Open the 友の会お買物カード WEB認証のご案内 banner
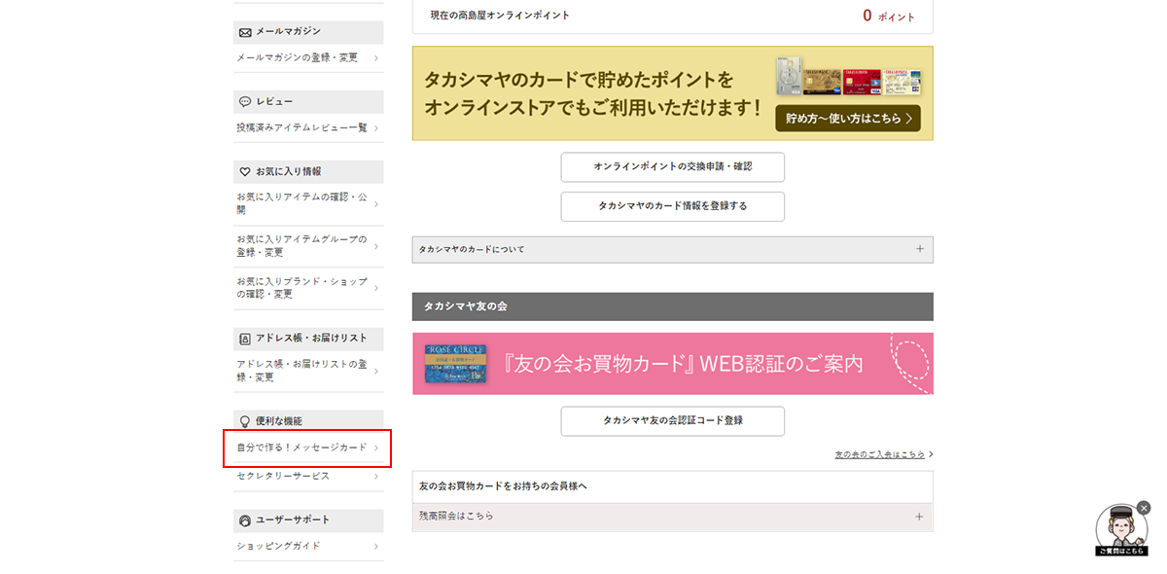This screenshot has height=574, width=1167. click(x=673, y=364)
